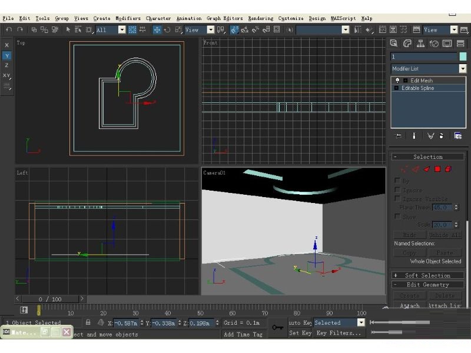Click the Key Filters button
Image resolution: width=471 pixels, height=353 pixels.
[x=339, y=333]
